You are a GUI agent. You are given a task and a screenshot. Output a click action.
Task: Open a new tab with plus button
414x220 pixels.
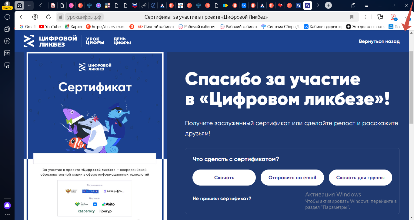(x=328, y=5)
